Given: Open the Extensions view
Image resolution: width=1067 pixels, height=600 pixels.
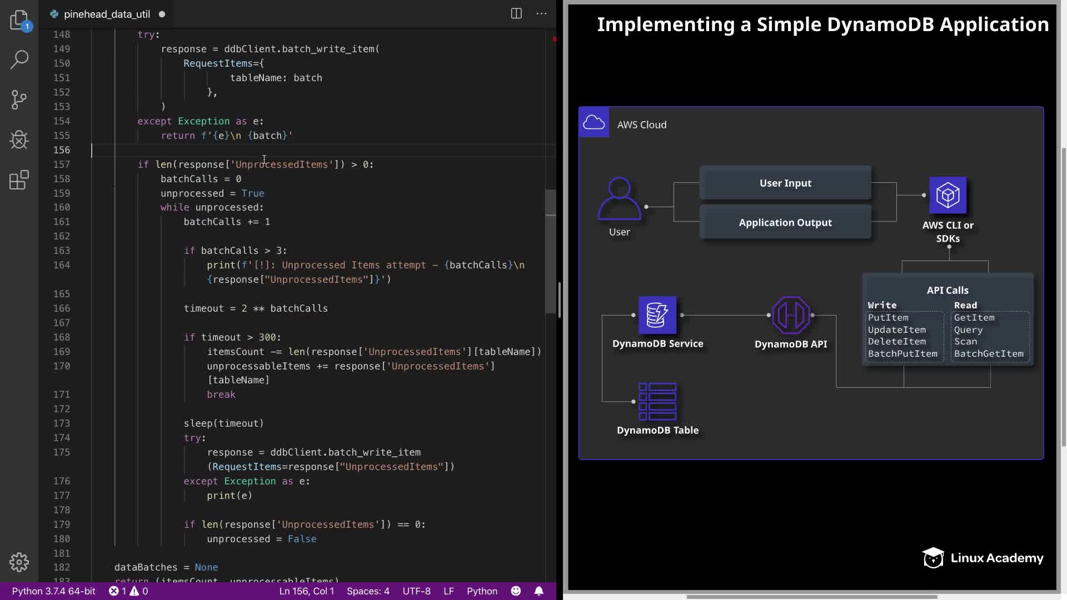Looking at the screenshot, I should 19,180.
